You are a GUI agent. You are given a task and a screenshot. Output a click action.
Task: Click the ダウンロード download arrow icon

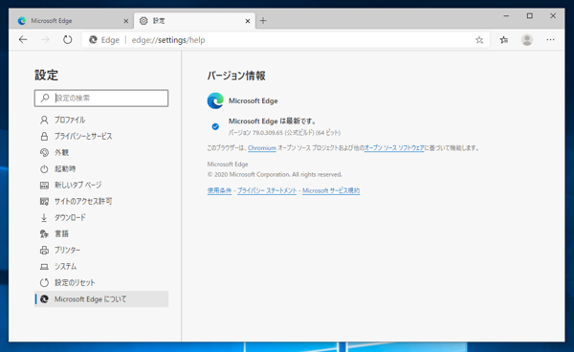click(x=44, y=218)
